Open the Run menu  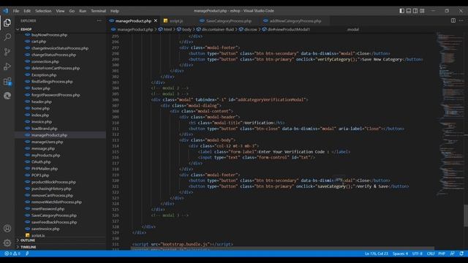pyautogui.click(x=83, y=11)
